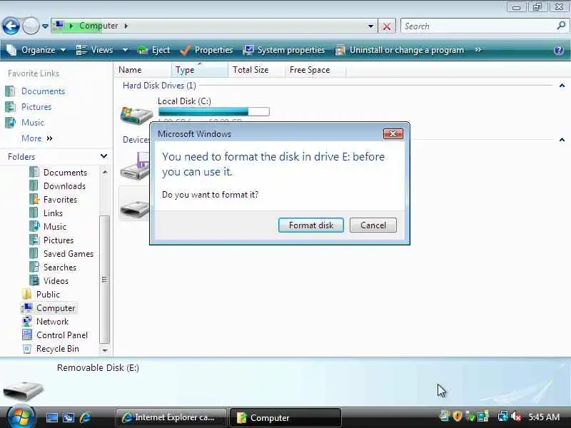Expand the arrow after Computer in address bar
The image size is (571, 428).
pyautogui.click(x=126, y=26)
